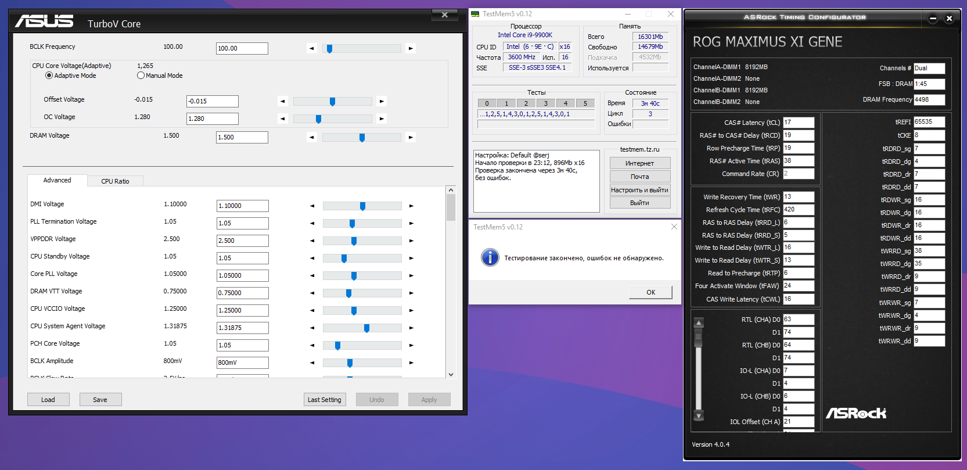Click the Last Setting button
Viewport: 967px width, 470px height.
pos(324,400)
